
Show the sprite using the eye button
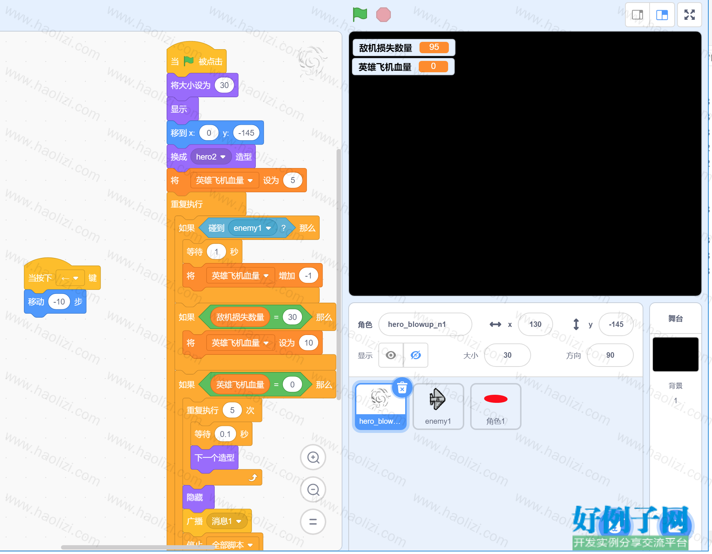point(391,355)
